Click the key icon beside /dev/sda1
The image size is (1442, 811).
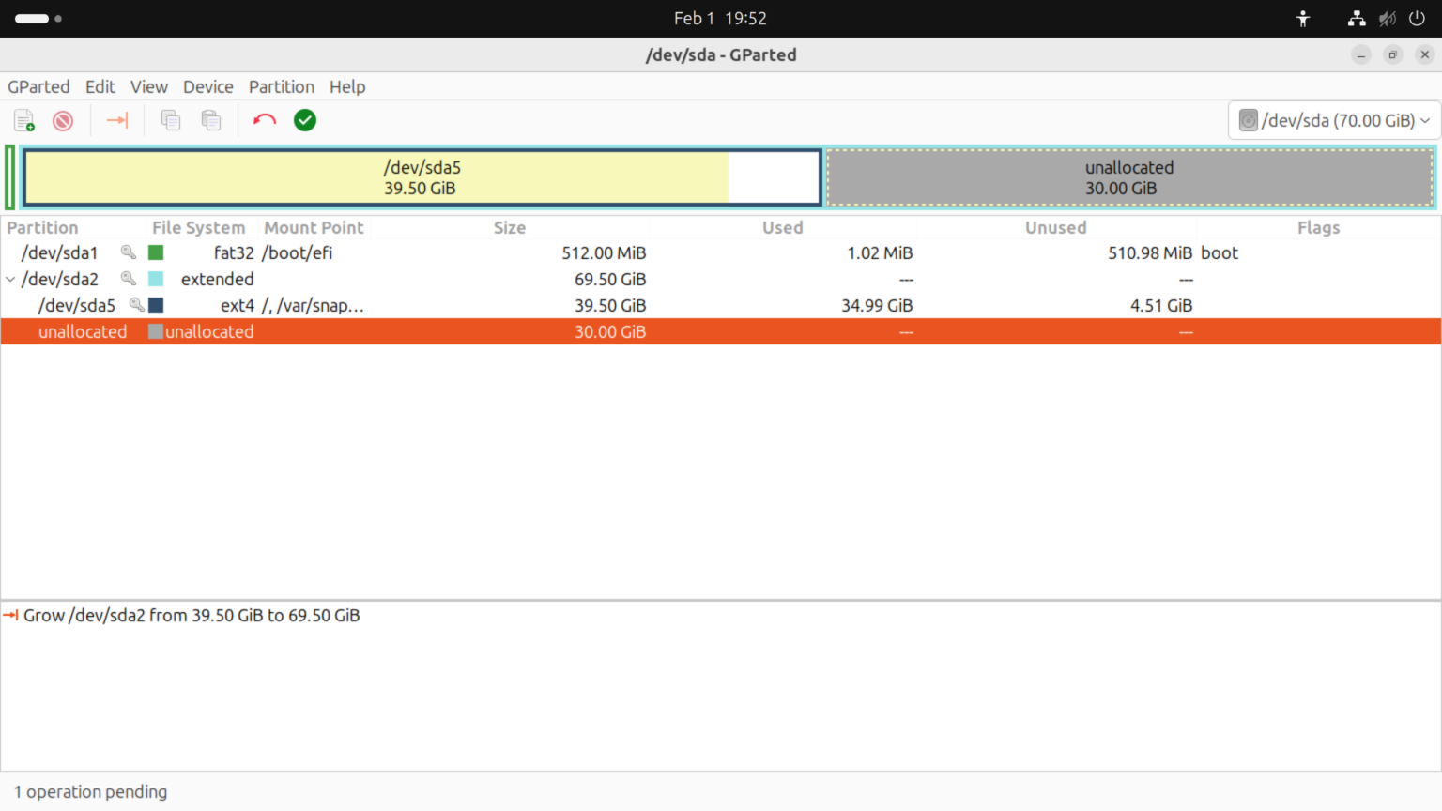pos(129,252)
